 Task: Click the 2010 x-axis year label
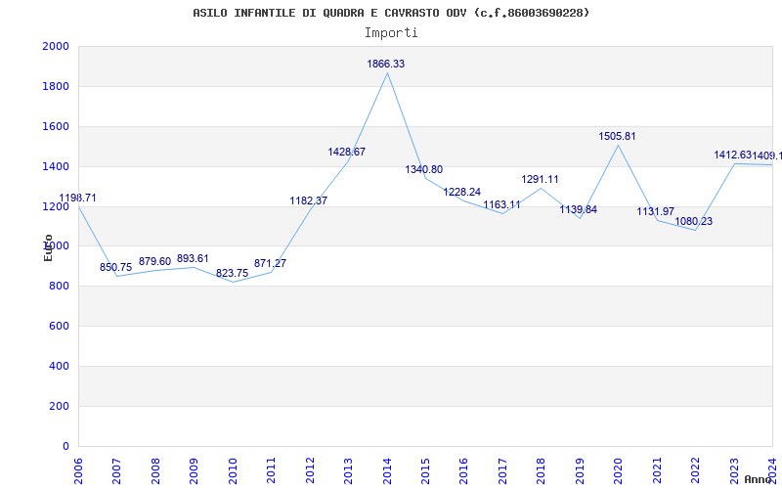click(x=233, y=471)
